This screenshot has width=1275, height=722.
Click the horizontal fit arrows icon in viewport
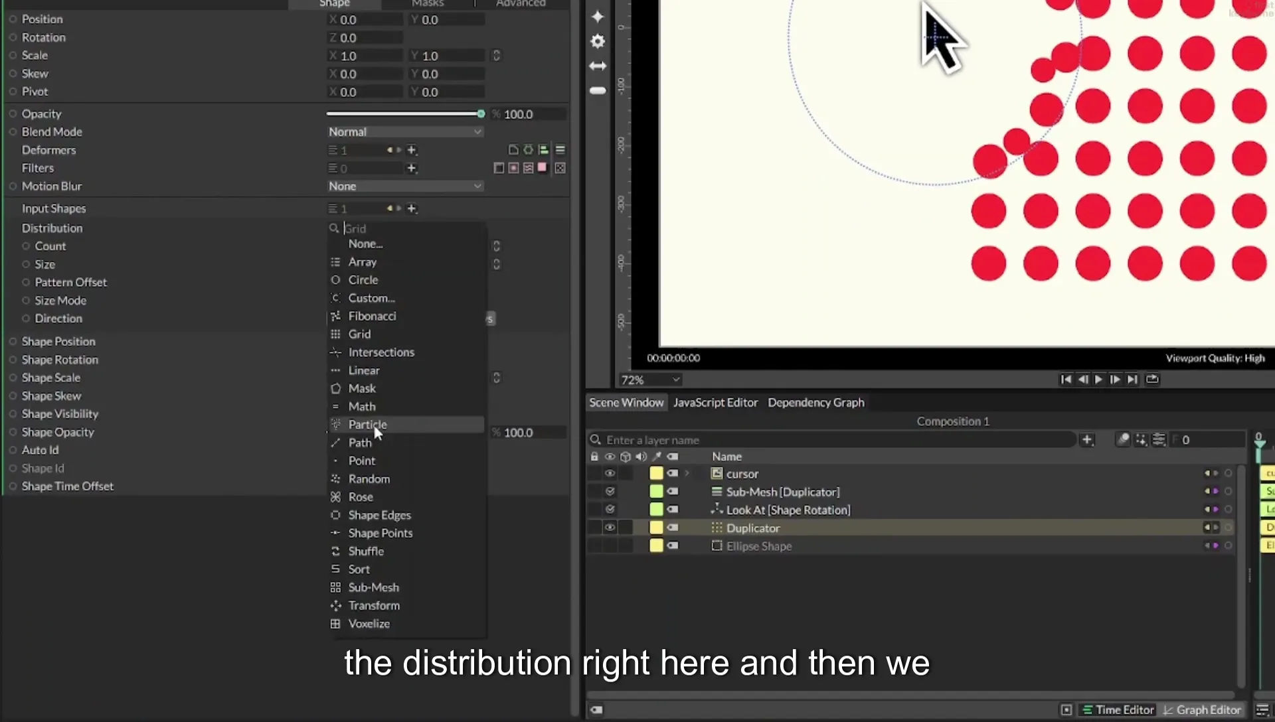598,66
